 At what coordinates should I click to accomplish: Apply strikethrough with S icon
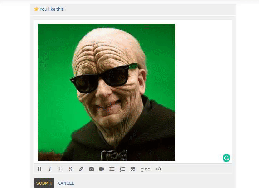(x=70, y=169)
